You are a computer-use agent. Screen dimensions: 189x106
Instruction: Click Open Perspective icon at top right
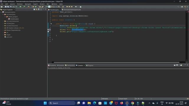click(x=182, y=7)
